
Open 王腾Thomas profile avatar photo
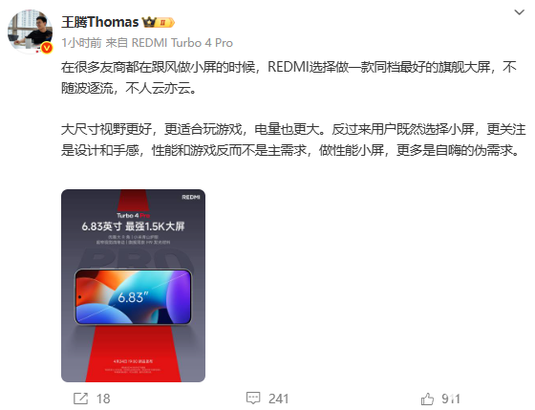pyautogui.click(x=30, y=32)
